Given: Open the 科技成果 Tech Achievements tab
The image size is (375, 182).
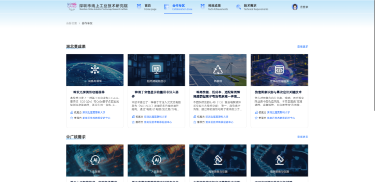Looking at the screenshot, I should (214, 7).
